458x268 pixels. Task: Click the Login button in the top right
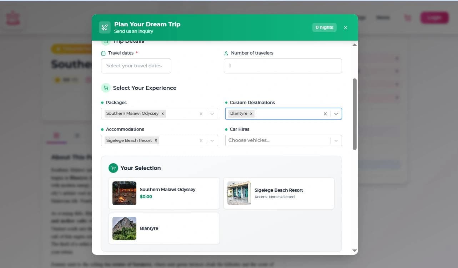point(434,17)
